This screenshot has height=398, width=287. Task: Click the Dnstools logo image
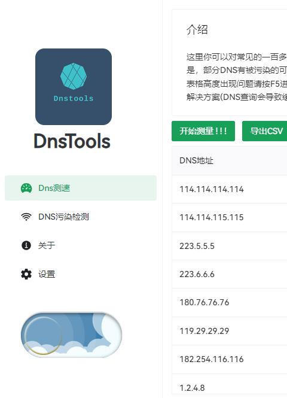(x=74, y=87)
